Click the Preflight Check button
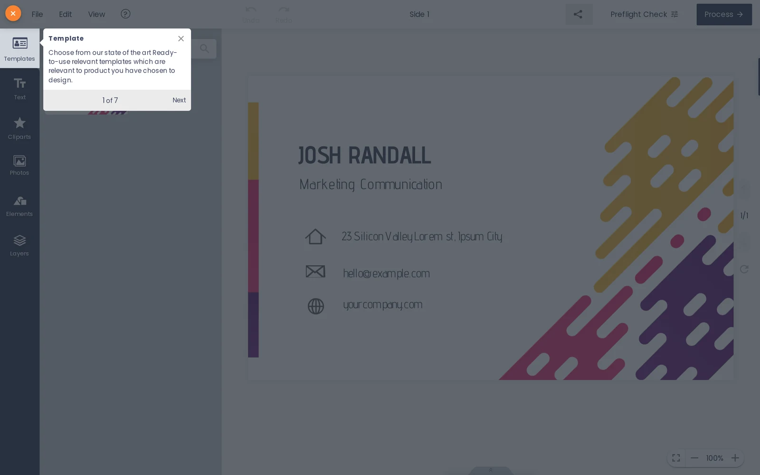Image resolution: width=760 pixels, height=475 pixels. point(644,14)
